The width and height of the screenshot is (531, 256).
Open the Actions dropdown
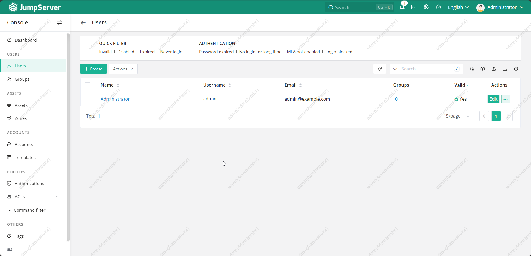123,69
